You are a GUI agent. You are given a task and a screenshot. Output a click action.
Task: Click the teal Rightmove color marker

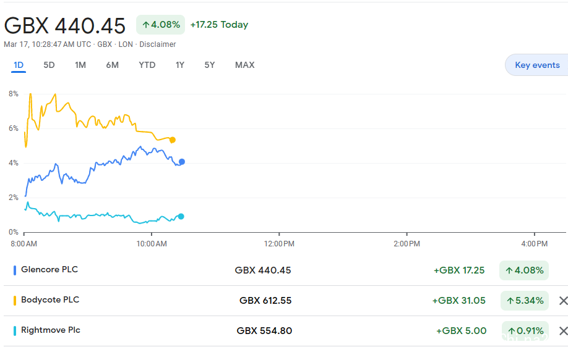tap(14, 331)
